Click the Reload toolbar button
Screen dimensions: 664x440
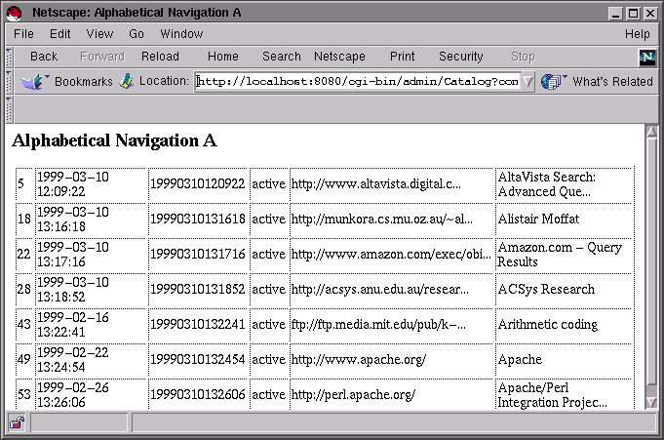160,57
